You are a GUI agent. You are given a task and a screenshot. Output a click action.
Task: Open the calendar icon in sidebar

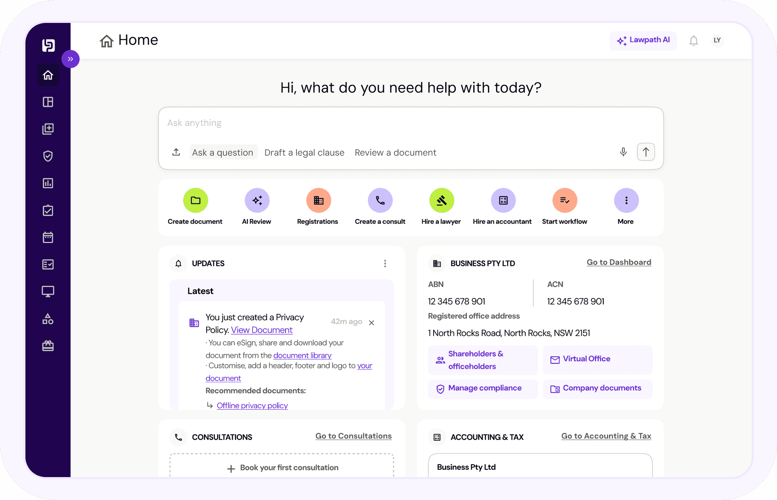coord(48,237)
